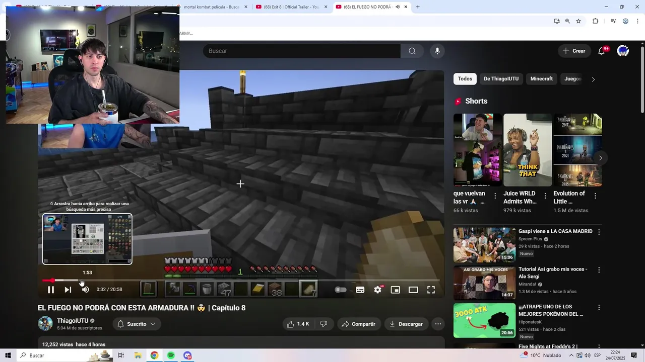
Task: Open Chrome media controls icon
Action: pos(613,21)
